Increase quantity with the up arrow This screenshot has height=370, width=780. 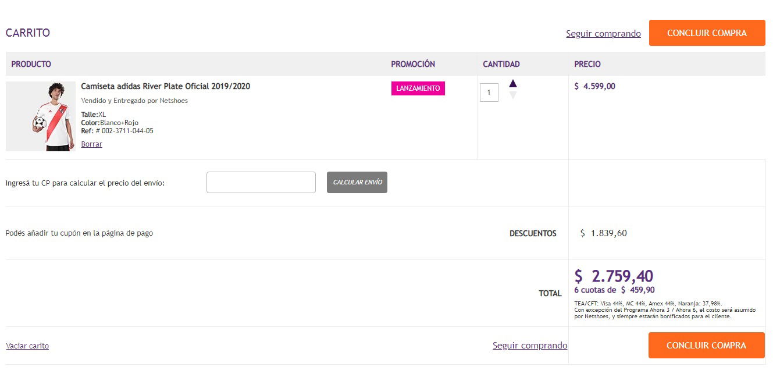(512, 83)
